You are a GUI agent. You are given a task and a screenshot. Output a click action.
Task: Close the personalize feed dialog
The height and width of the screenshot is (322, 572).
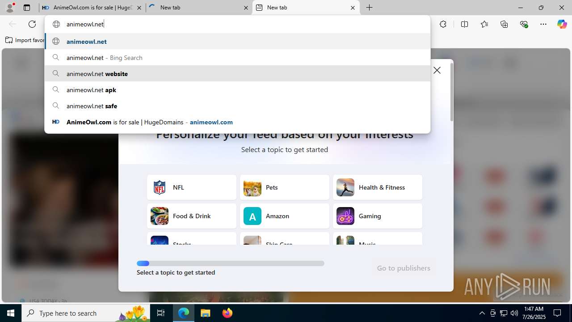(437, 70)
